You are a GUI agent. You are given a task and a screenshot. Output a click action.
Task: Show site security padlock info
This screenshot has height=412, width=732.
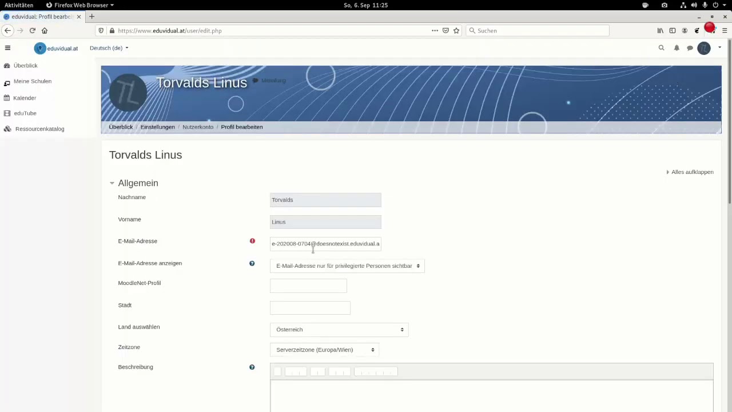[112, 30]
